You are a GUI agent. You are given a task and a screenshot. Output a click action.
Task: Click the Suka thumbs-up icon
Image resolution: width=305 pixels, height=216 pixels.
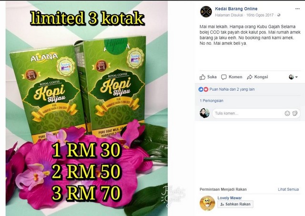[x=202, y=77]
